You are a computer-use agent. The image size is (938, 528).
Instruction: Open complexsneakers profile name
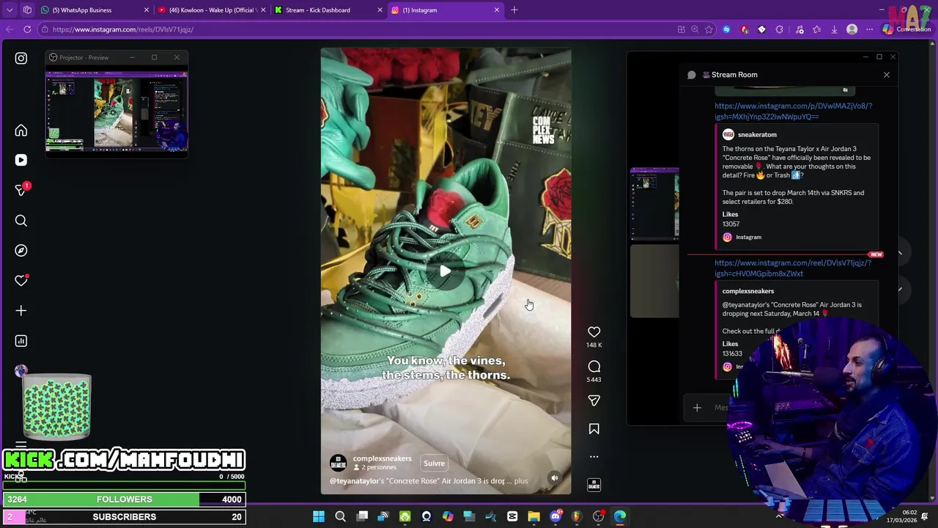(x=382, y=459)
